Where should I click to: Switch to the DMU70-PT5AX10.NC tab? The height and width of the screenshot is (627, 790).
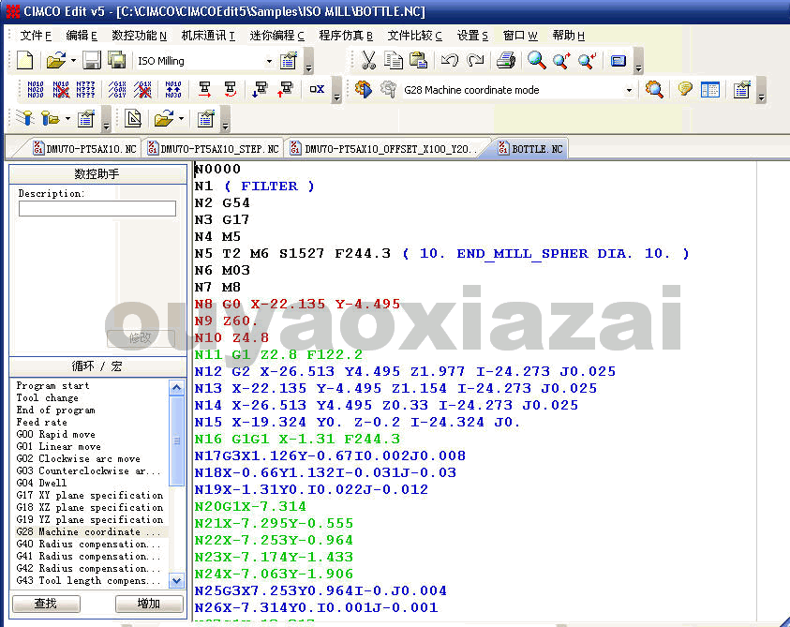(84, 149)
